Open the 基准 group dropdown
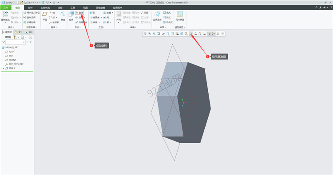The height and width of the screenshot is (175, 333). [54, 27]
